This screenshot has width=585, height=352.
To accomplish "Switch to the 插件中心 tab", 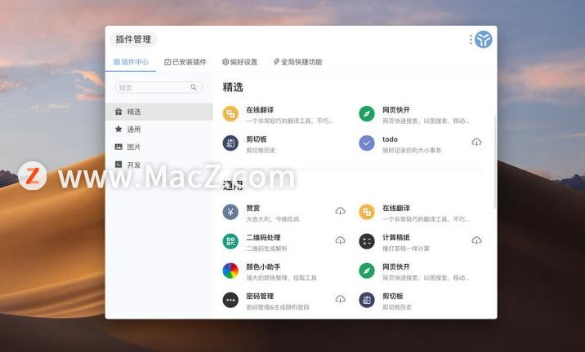I will tap(131, 62).
